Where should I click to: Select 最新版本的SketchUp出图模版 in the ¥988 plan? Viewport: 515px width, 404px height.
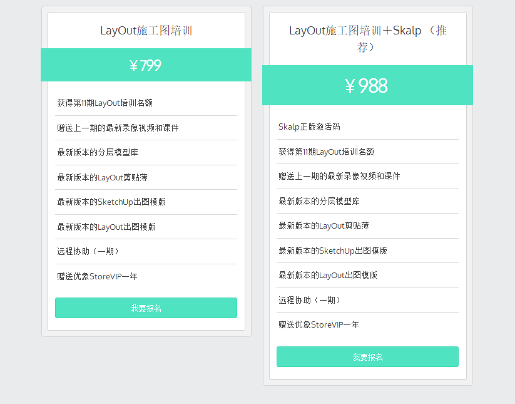(x=333, y=251)
